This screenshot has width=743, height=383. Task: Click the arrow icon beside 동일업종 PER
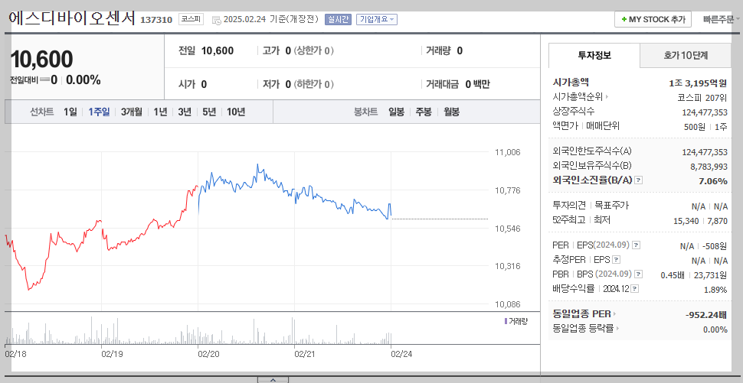point(615,314)
